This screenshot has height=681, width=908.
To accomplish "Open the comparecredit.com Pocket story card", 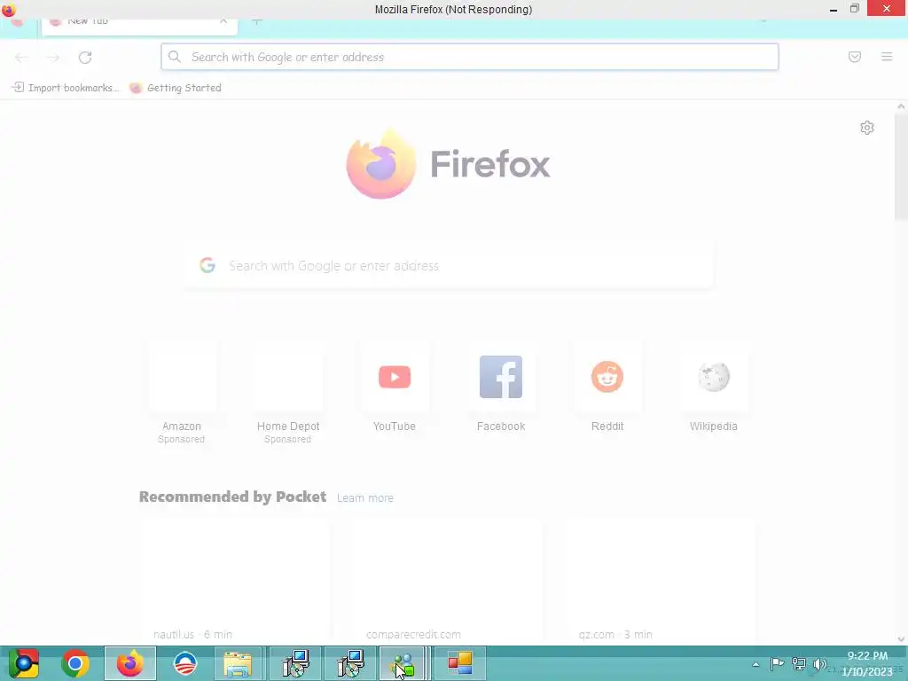I will coord(447,582).
